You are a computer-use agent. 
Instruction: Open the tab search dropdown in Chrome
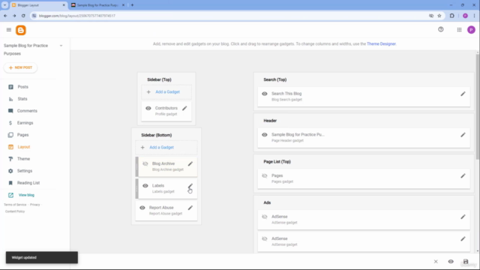click(4, 5)
